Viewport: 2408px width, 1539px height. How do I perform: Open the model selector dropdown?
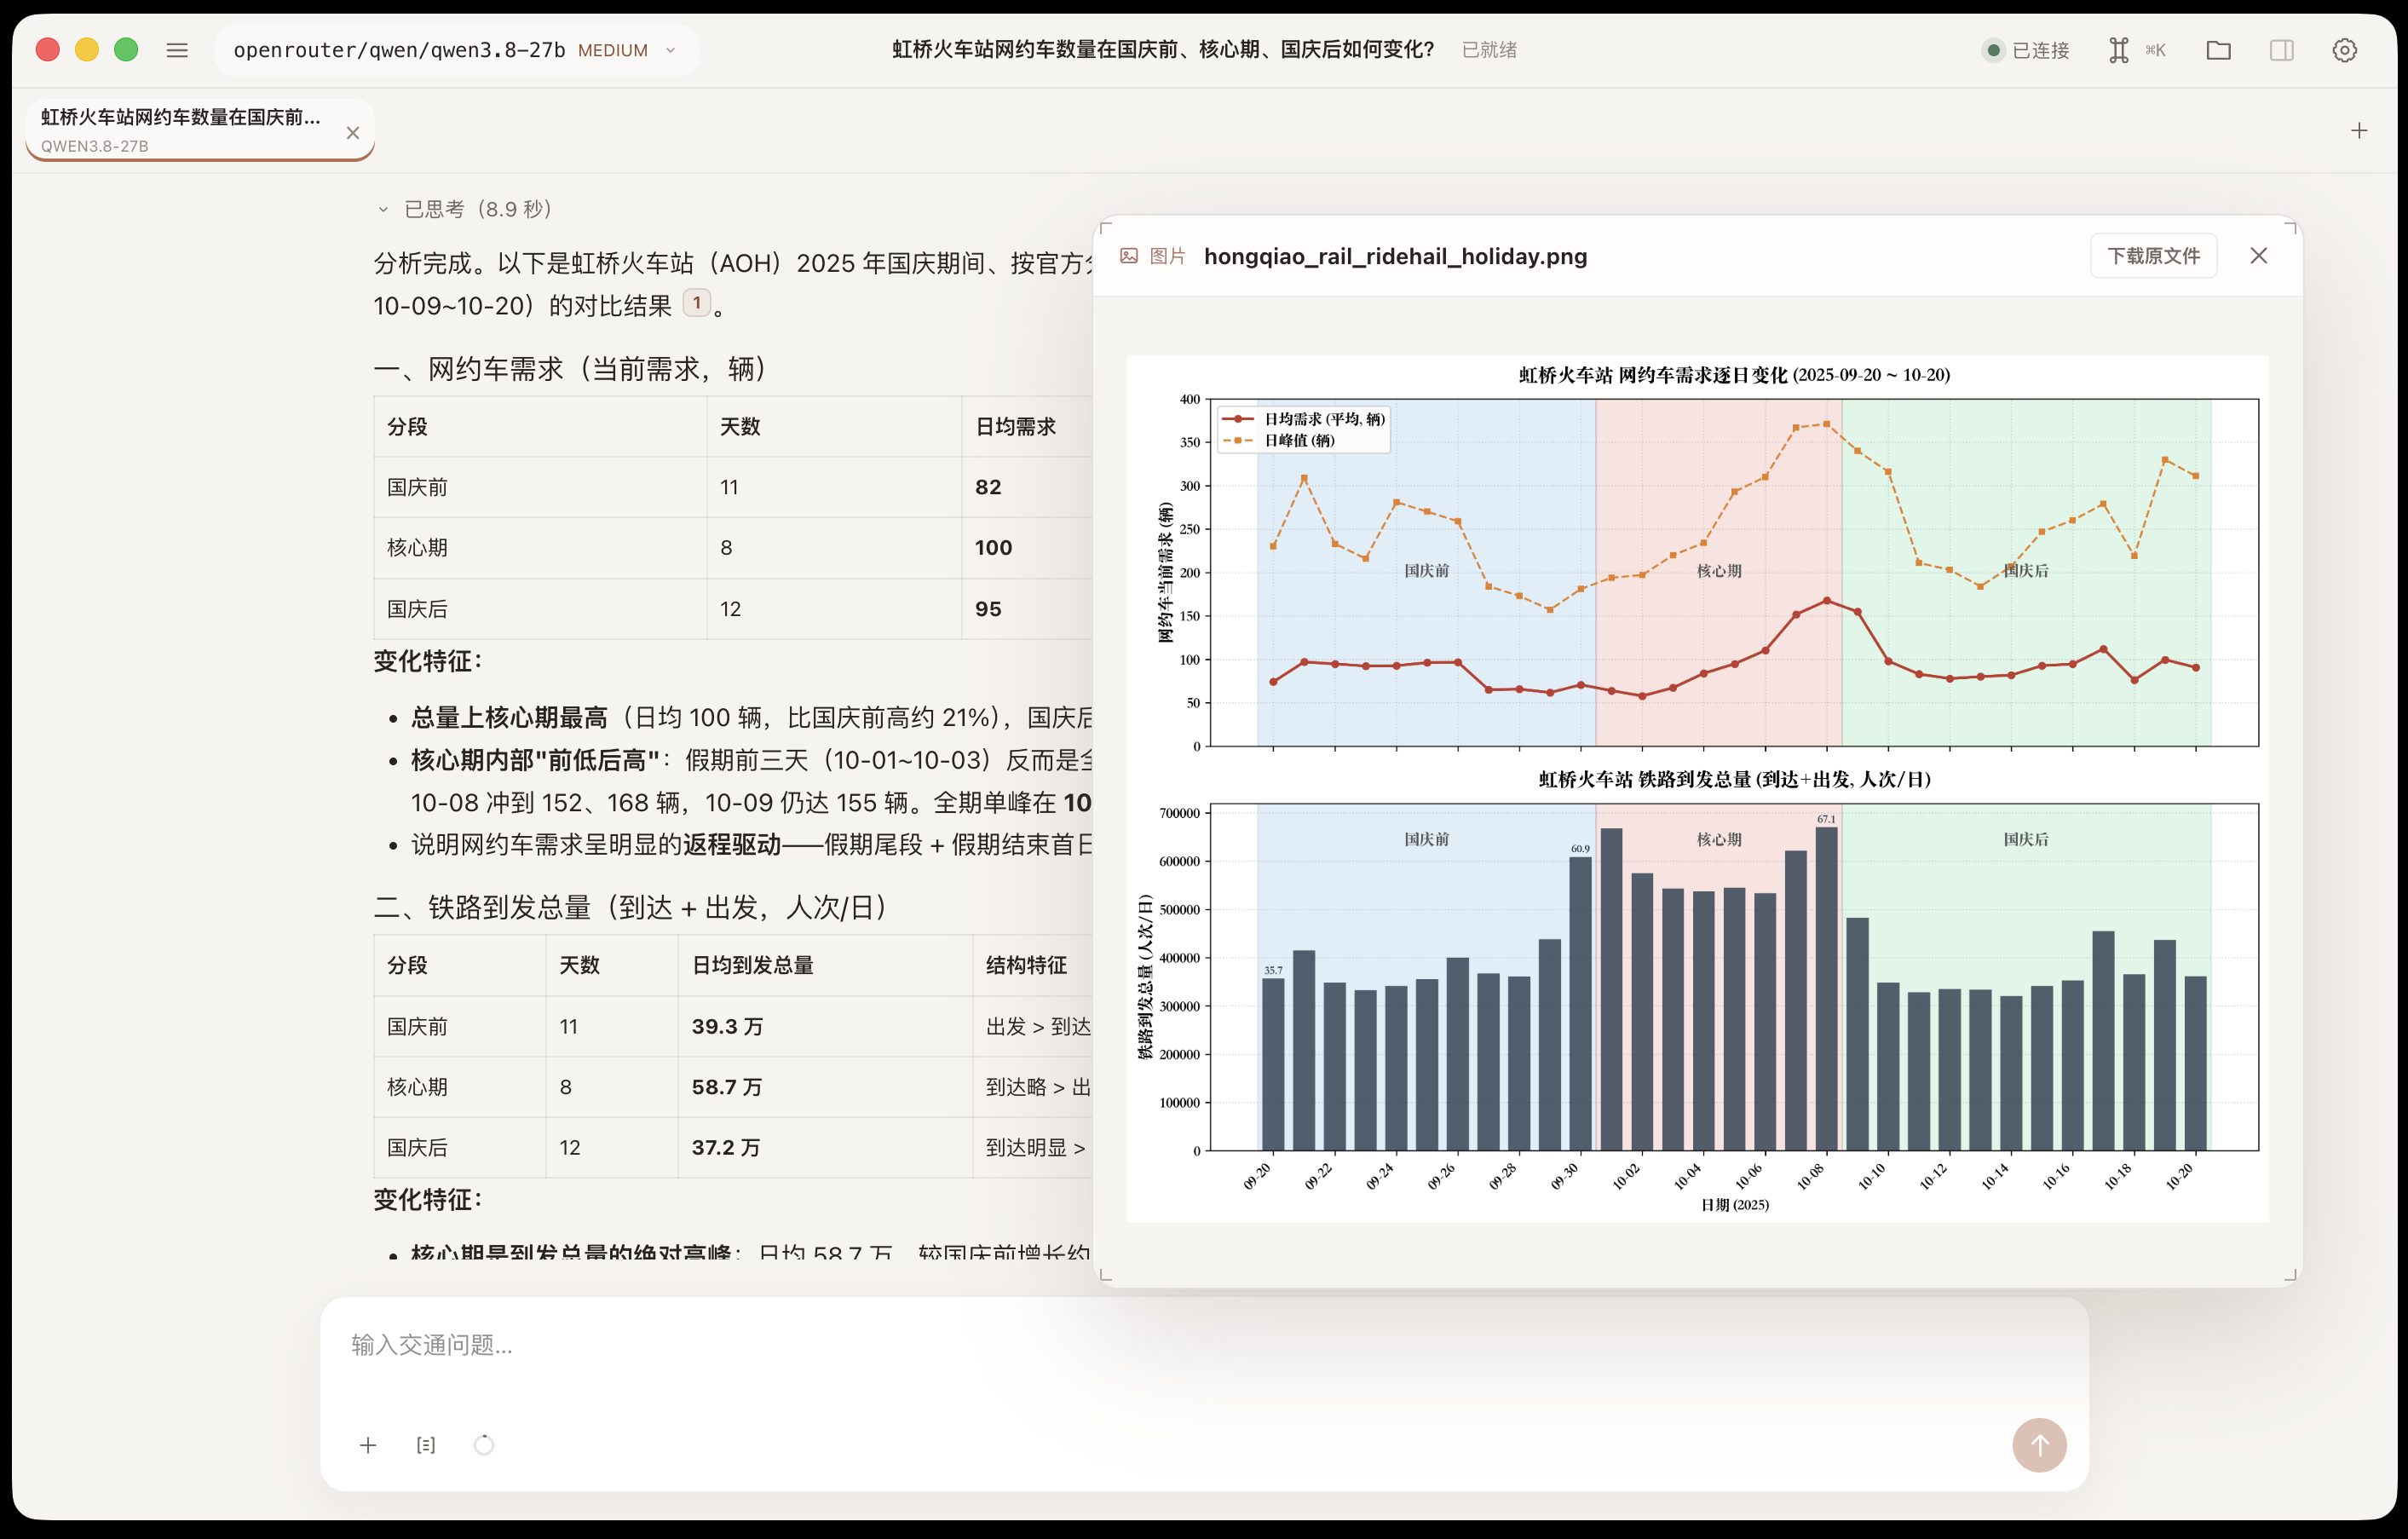[456, 50]
